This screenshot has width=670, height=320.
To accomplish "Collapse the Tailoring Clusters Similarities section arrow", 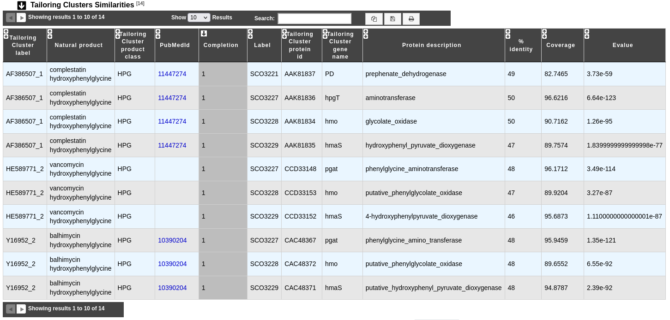I will pos(22,6).
